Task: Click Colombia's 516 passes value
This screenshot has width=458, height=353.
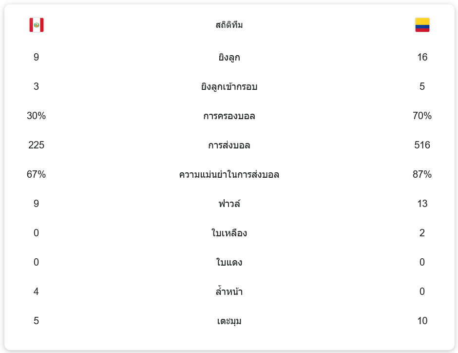Action: [x=422, y=145]
